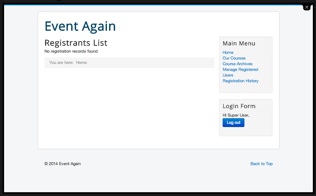Open the Course Archives link
The height and width of the screenshot is (196, 316).
point(237,64)
